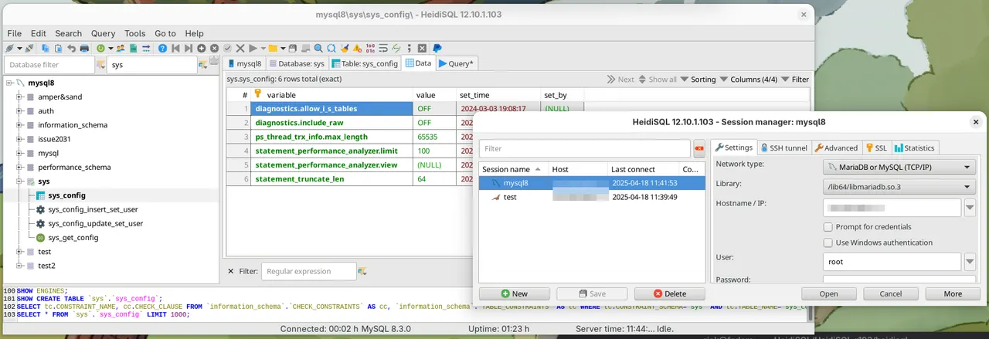Click the broom clear toolbar icon
Viewport: 989px width, 339px height.
(345, 48)
